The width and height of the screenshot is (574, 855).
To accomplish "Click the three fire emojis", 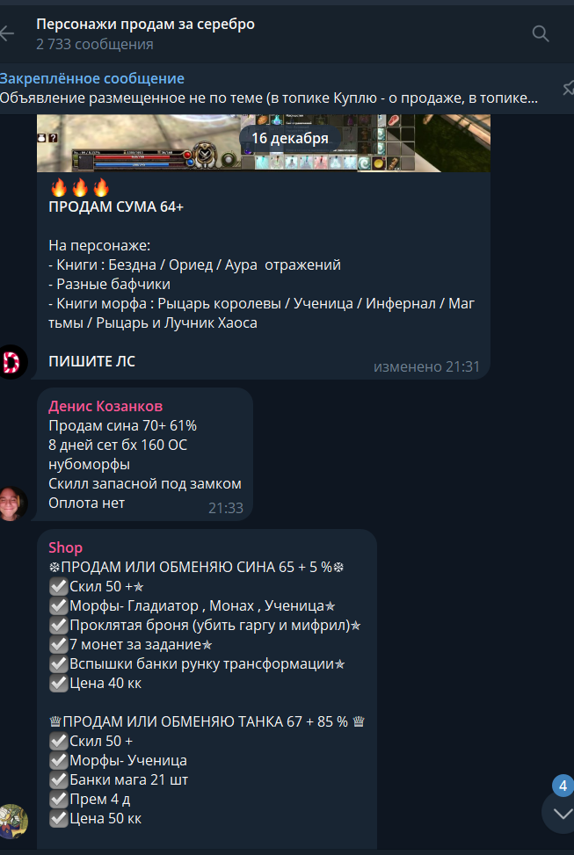I will (80, 189).
